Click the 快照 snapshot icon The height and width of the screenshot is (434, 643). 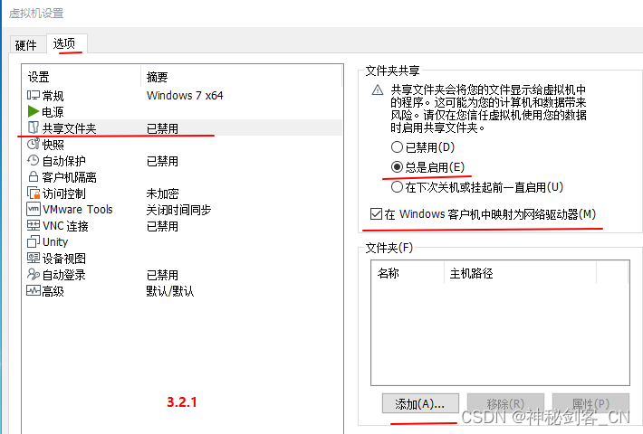(34, 144)
